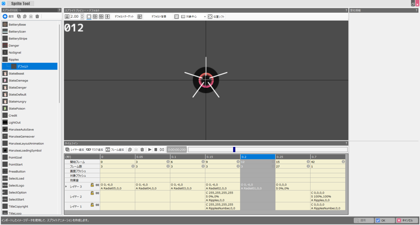The height and width of the screenshot is (225, 420).
Task: Click the round button in the 開始フレーム cell showing 15
Action: point(308,162)
